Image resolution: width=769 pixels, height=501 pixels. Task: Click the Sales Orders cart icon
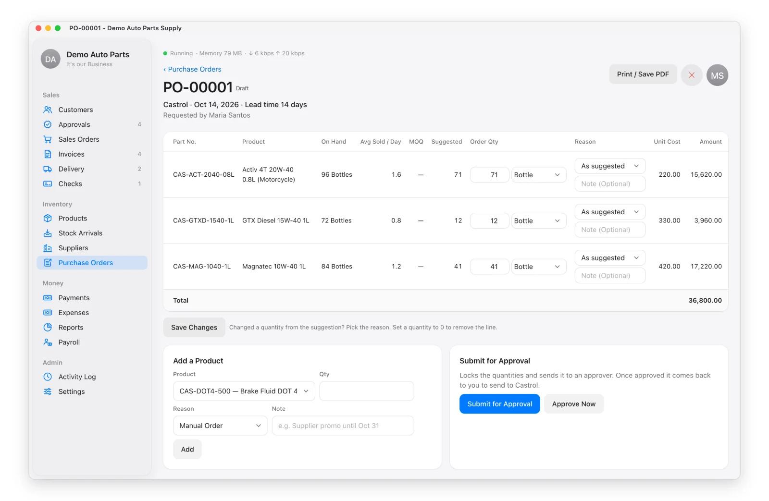(48, 140)
